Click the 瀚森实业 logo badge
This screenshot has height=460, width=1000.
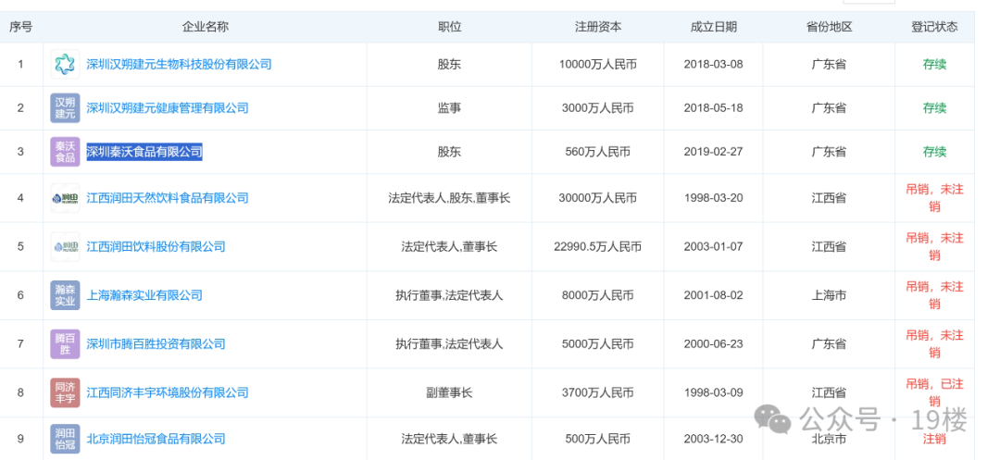pyautogui.click(x=65, y=295)
